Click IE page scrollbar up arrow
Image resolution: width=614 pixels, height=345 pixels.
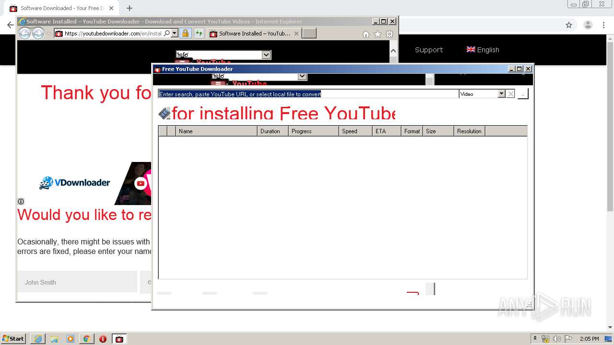(x=393, y=50)
